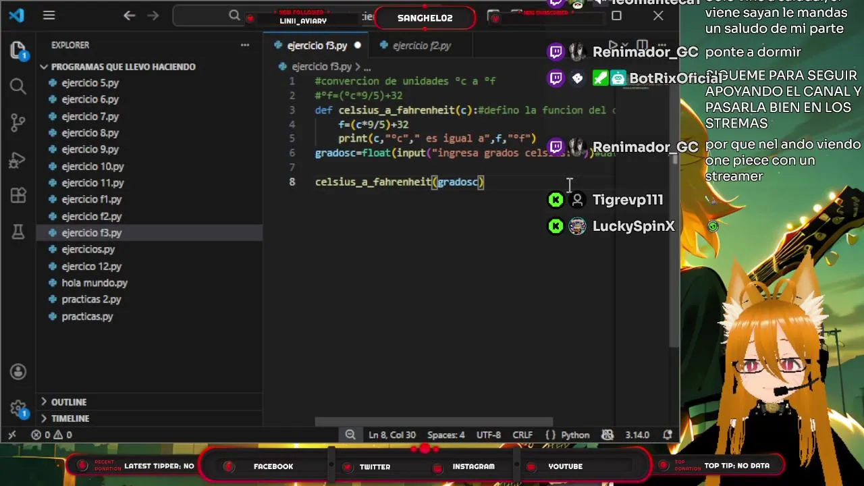Select Python interpreter 3.14.0
Screen dimensions: 864x486
click(637, 435)
